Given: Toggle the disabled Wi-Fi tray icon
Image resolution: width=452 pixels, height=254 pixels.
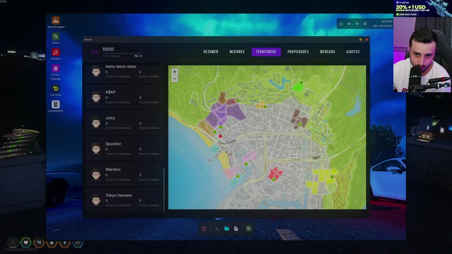Looking at the screenshot, I should click(357, 24).
